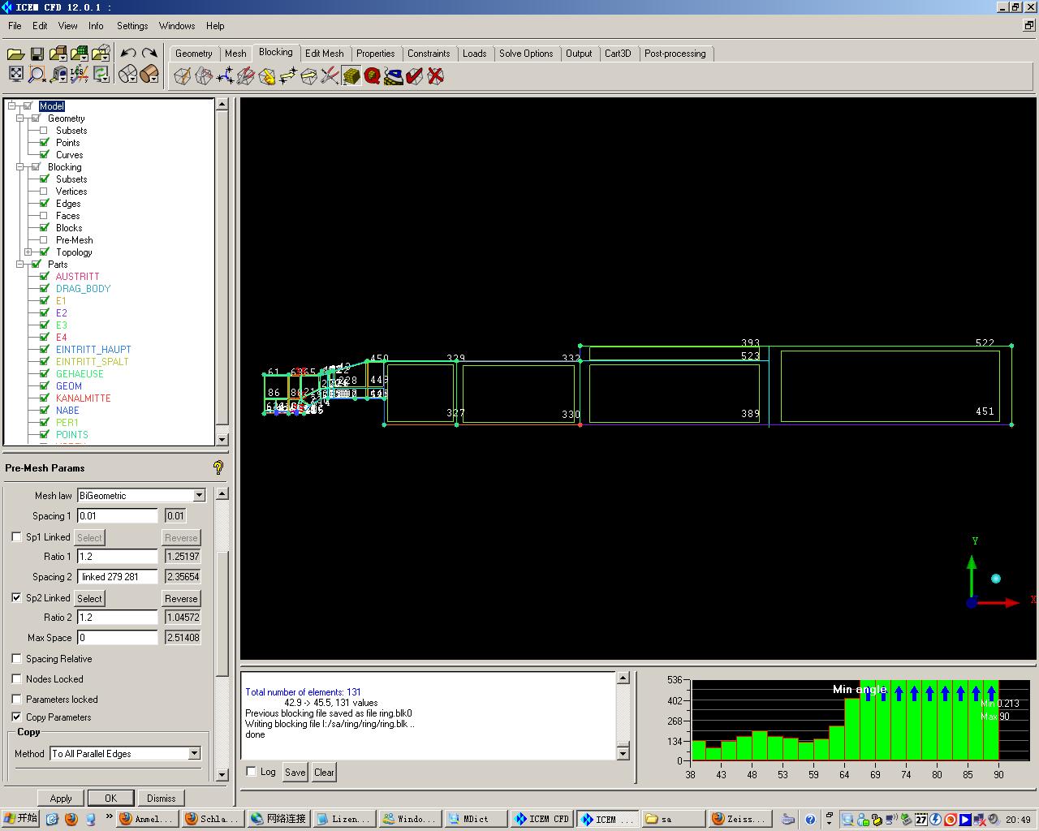
Task: Click the Clear message log button
Action: [x=324, y=772]
